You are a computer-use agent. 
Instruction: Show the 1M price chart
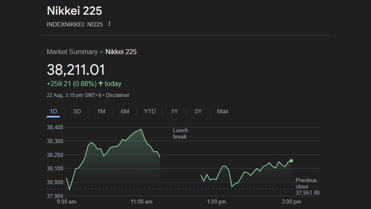pyautogui.click(x=101, y=111)
